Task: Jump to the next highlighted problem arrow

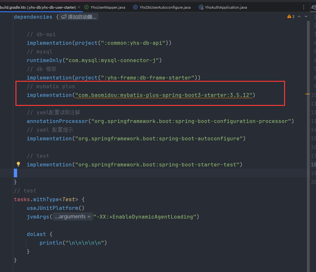Action: point(306,16)
